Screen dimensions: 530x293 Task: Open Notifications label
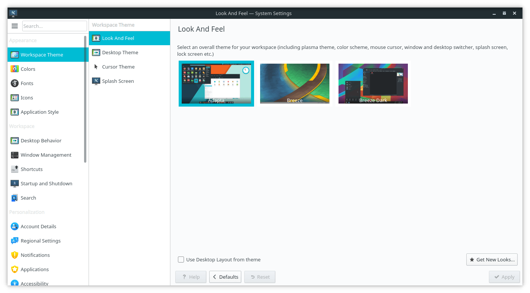pyautogui.click(x=35, y=255)
